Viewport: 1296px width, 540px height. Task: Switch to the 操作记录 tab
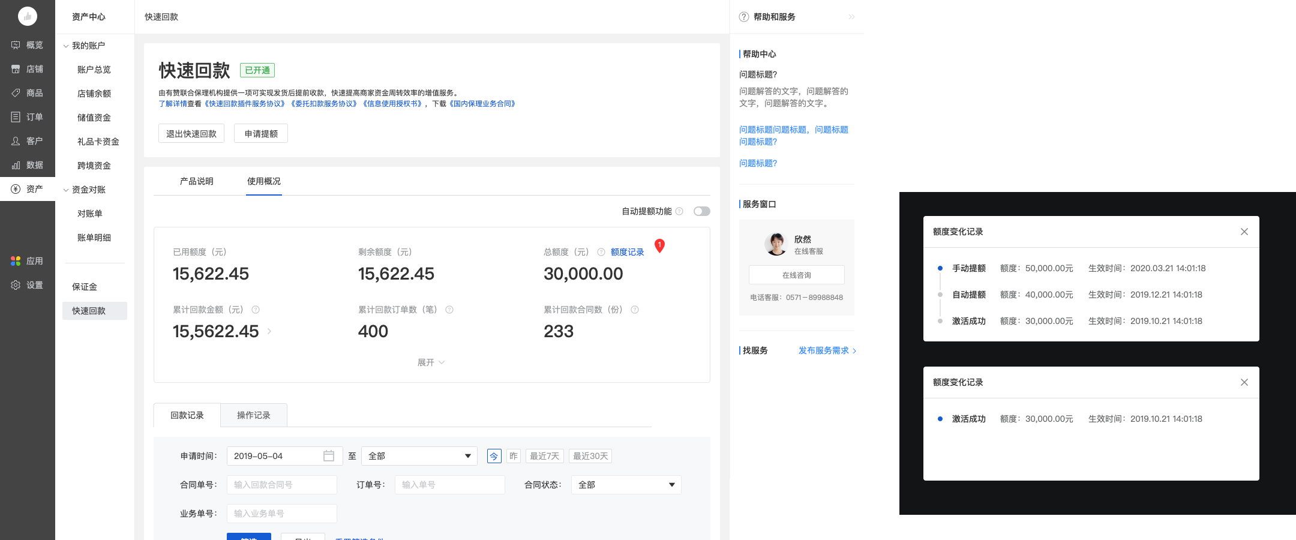[x=253, y=415]
